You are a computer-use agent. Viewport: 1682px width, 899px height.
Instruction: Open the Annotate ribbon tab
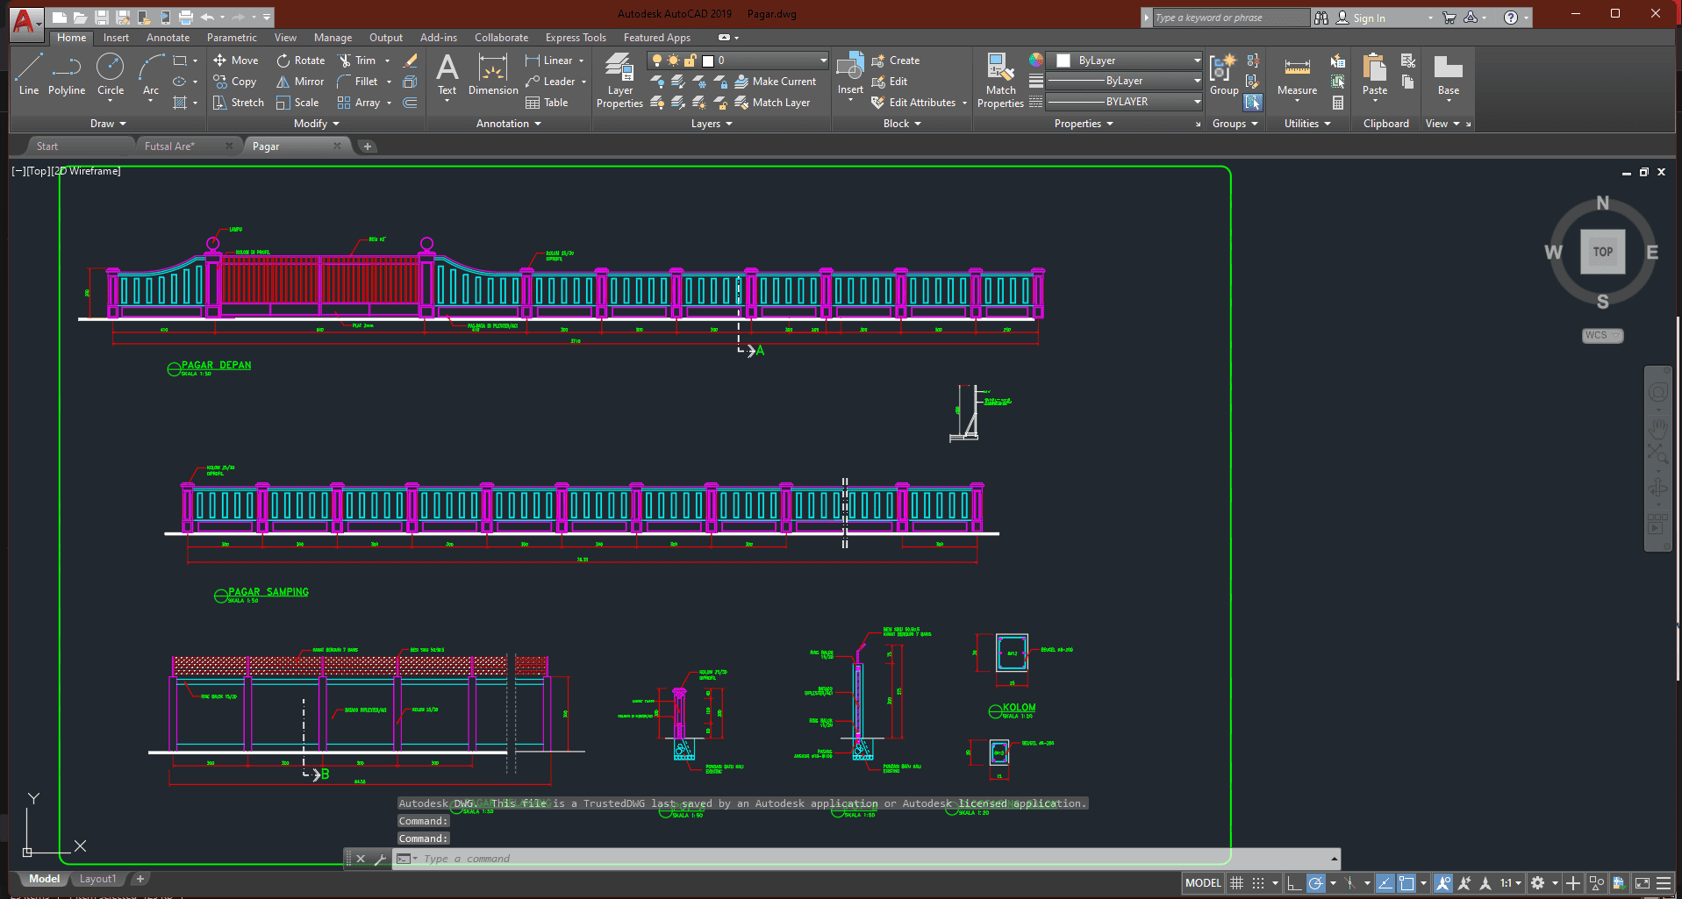click(x=168, y=38)
